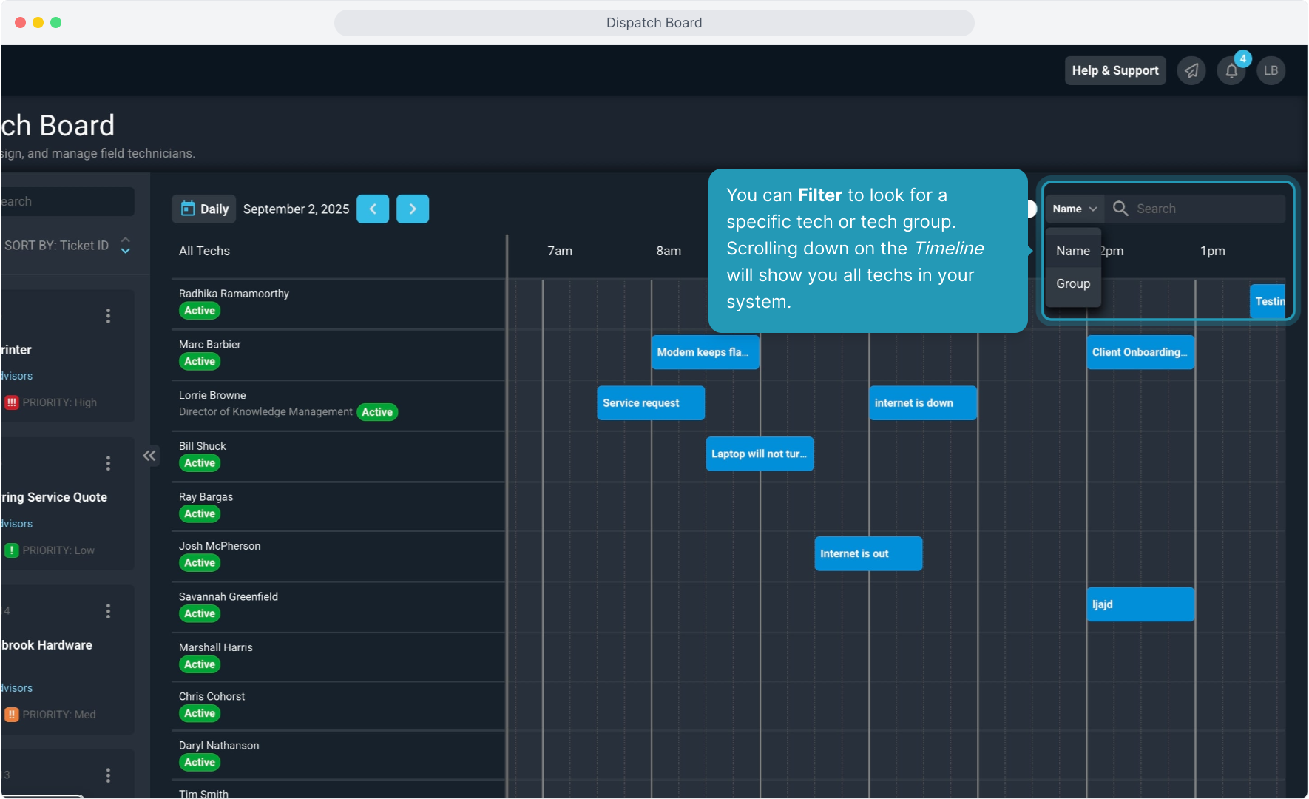1309x799 pixels.
Task: Open options menu for printer ticket
Action: tap(108, 317)
